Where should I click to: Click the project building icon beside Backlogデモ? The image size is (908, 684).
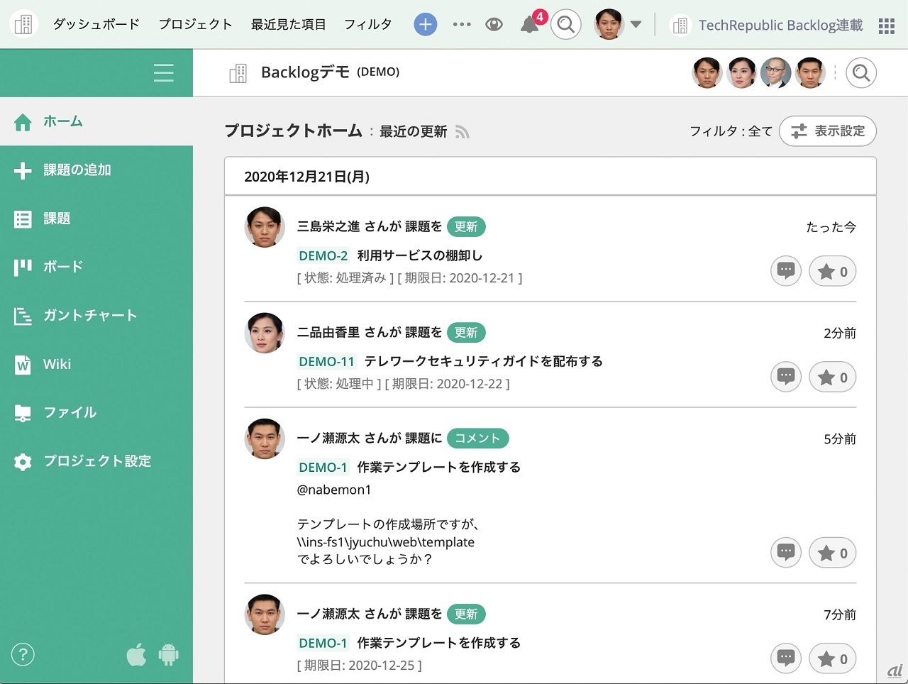(238, 73)
